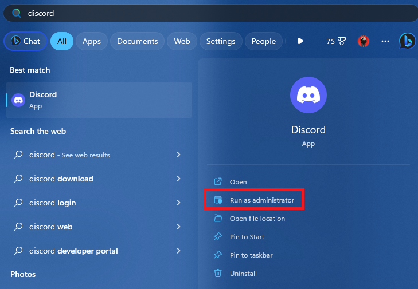The image size is (418, 289).
Task: Switch to the Apps filter tab
Action: coord(92,41)
